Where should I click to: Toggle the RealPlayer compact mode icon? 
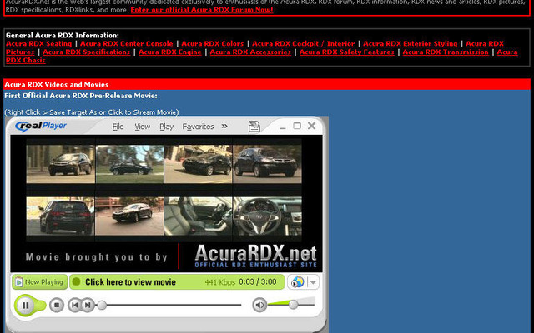click(254, 127)
